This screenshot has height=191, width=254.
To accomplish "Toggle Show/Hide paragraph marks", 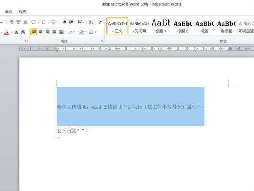I will click(101, 22).
